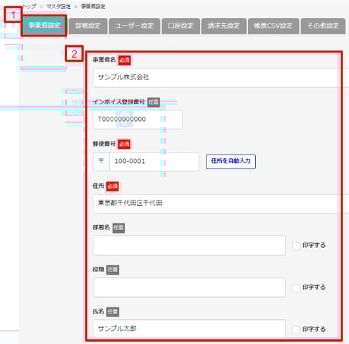Switch to the 部署設定 tab
This screenshot has height=344, width=349.
point(88,26)
